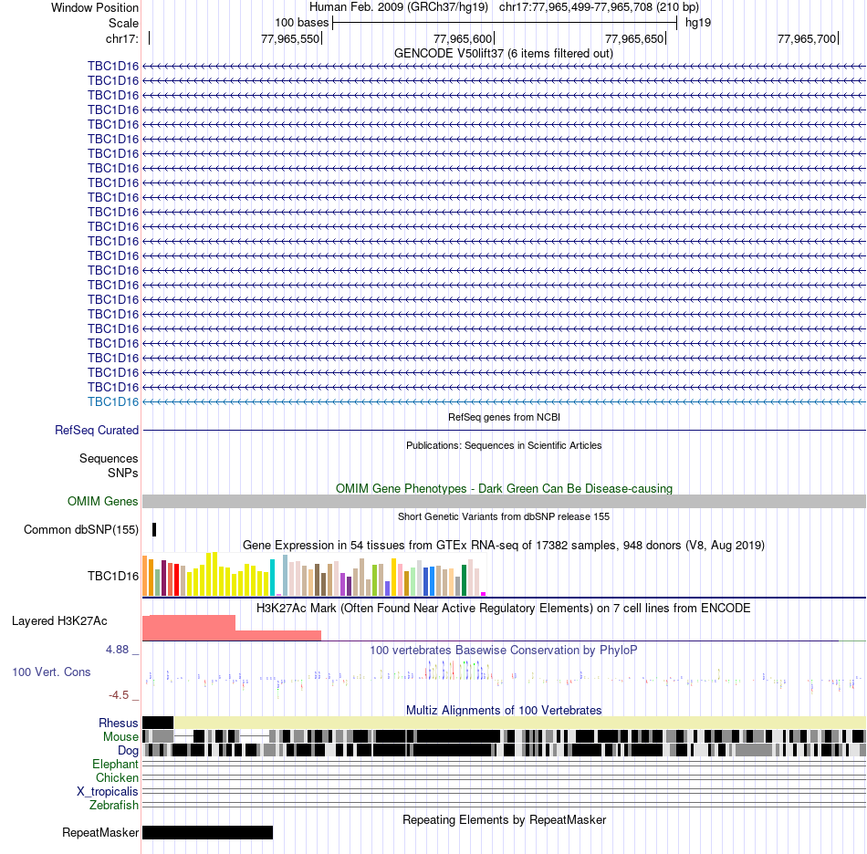Click the 'Human Feb. 2009 (GRCh37/hg19)' header text
The width and height of the screenshot is (867, 854).
399,7
